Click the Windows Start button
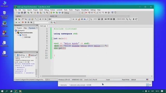 coord(2,91)
